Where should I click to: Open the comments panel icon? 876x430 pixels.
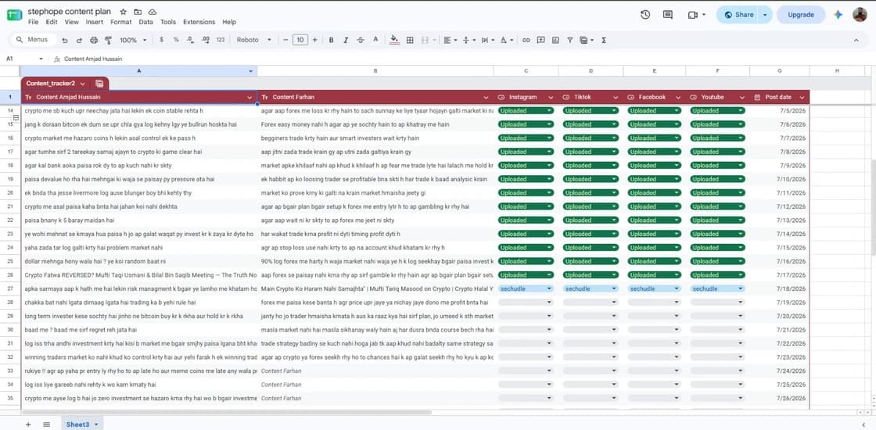[668, 15]
